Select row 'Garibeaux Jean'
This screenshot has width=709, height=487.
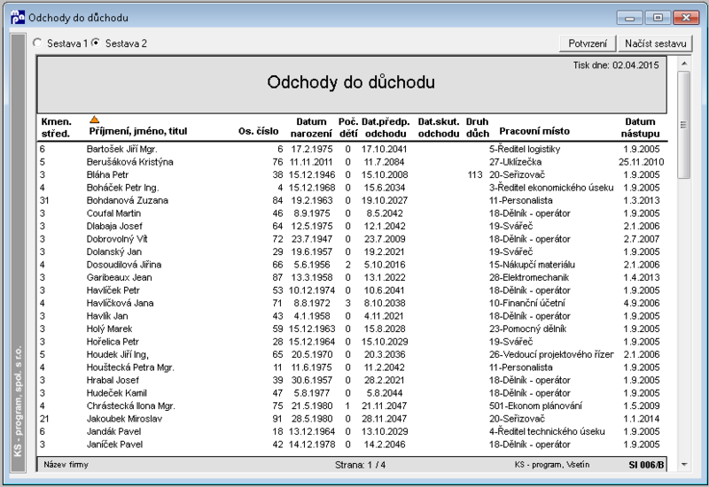(352, 277)
